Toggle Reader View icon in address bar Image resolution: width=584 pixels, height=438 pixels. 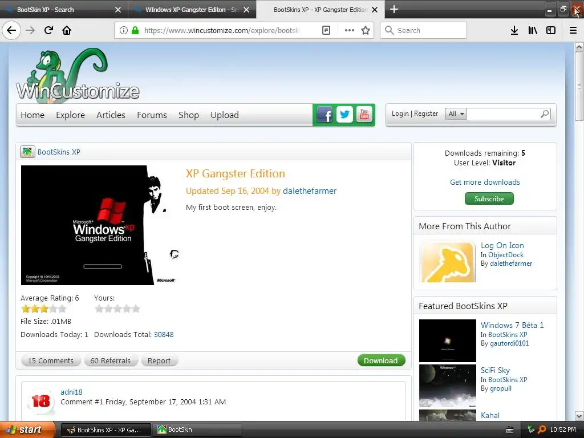coord(326,30)
